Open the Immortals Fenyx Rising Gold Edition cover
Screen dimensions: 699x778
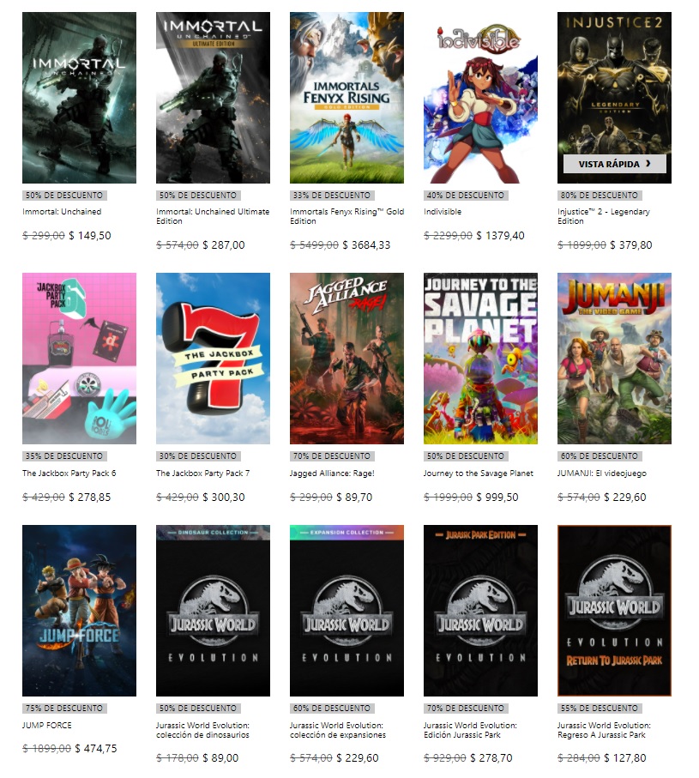(346, 98)
